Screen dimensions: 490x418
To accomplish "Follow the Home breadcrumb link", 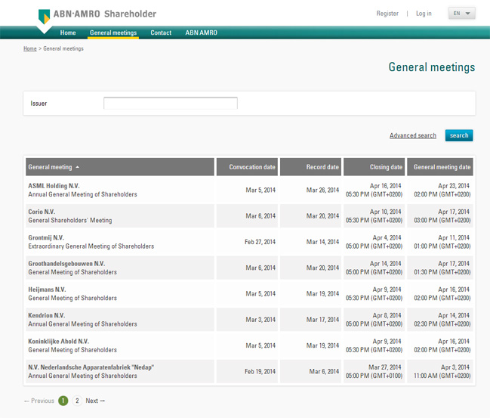I will (30, 48).
